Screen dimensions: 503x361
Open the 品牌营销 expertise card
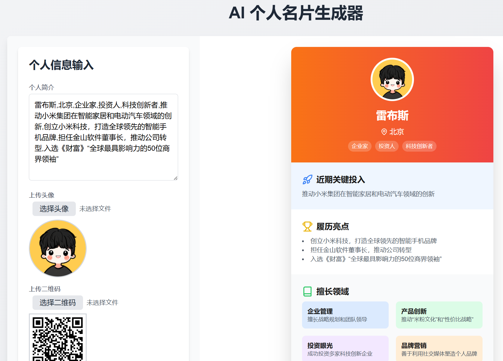(439, 348)
